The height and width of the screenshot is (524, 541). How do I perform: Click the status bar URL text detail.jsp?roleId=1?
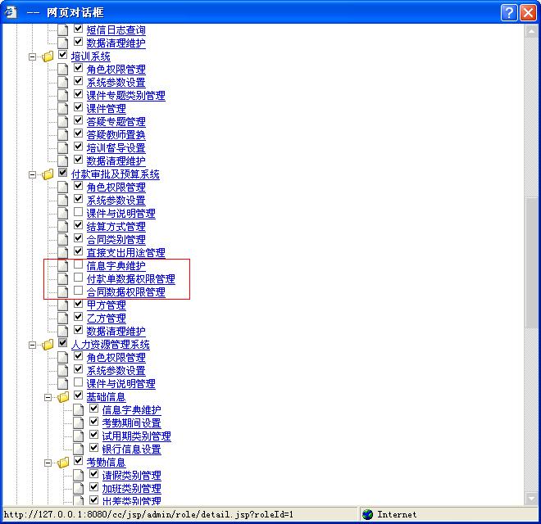pos(247,515)
